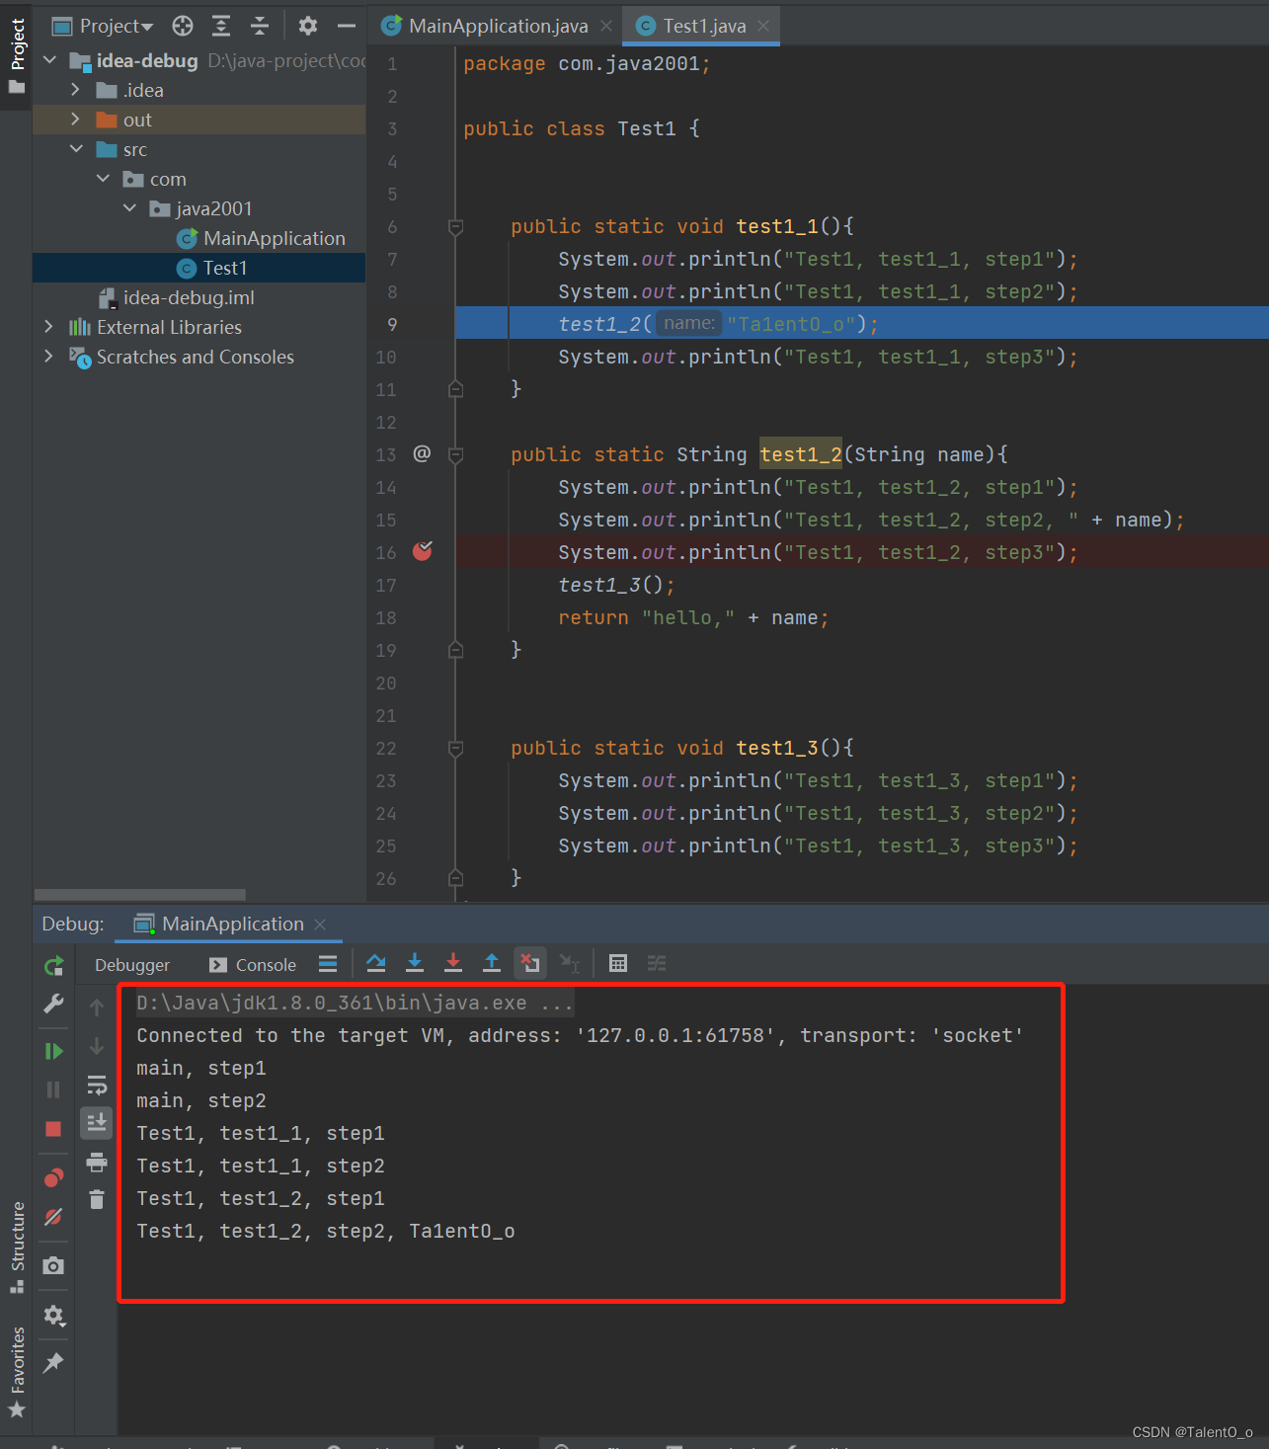The width and height of the screenshot is (1269, 1449).
Task: Show the execution point
Action: [328, 964]
